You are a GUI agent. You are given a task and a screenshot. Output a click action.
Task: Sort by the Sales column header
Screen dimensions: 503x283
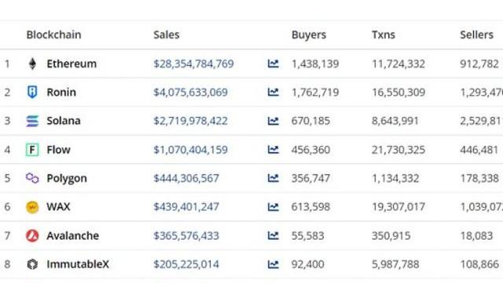[x=166, y=34]
